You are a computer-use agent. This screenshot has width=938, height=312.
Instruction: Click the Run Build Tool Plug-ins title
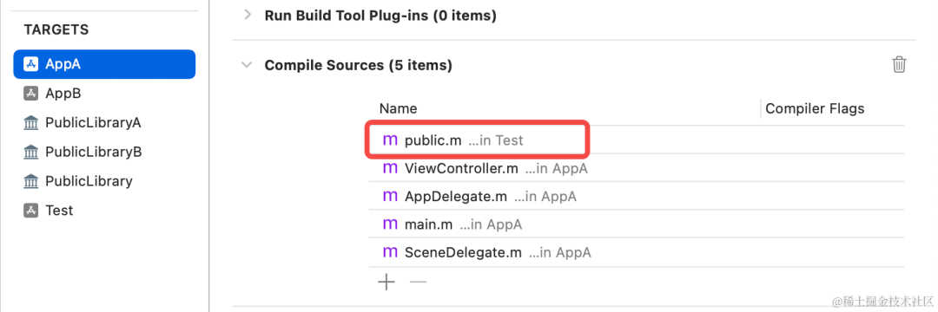tap(380, 16)
